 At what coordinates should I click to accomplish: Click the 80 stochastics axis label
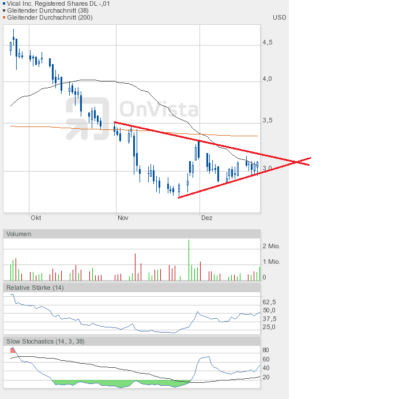(266, 350)
